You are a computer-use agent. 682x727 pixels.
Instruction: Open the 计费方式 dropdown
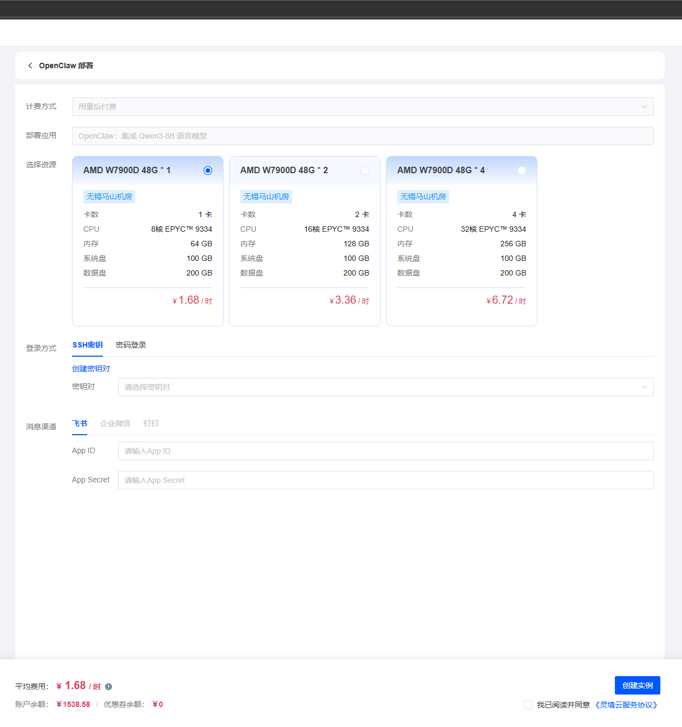363,107
